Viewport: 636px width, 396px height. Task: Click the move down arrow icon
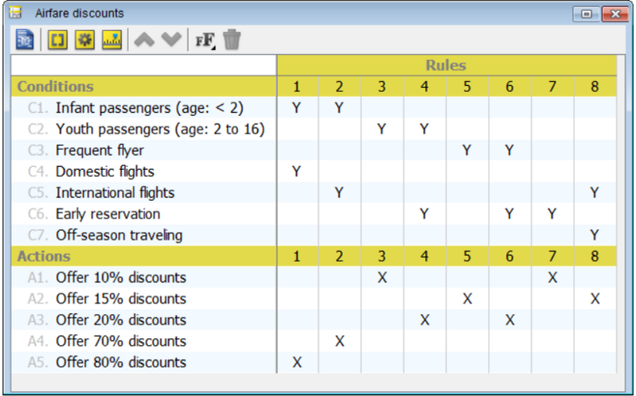(x=171, y=40)
